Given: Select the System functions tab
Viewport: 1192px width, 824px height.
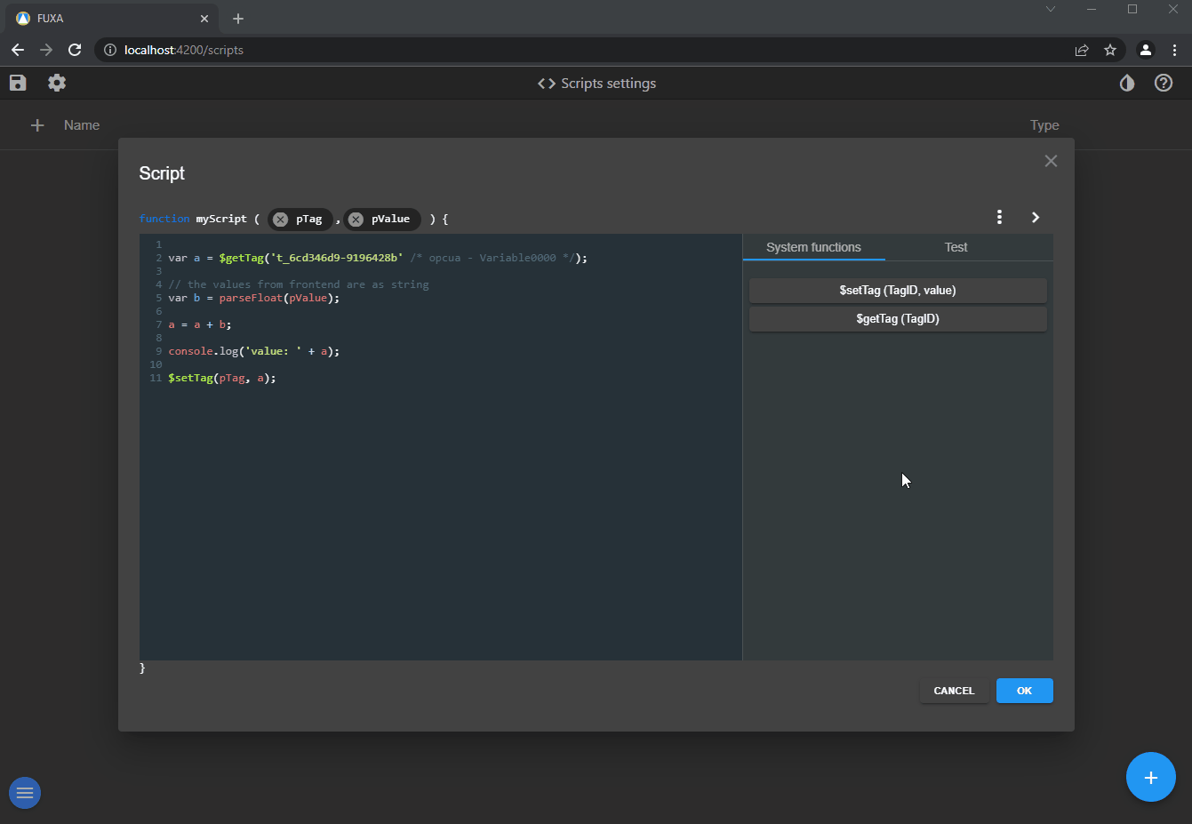Looking at the screenshot, I should pyautogui.click(x=813, y=247).
